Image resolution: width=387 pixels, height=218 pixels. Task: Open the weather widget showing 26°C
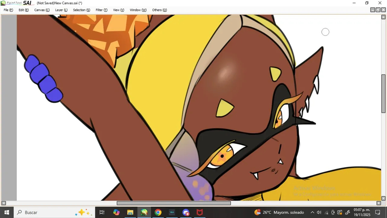[x=279, y=212]
